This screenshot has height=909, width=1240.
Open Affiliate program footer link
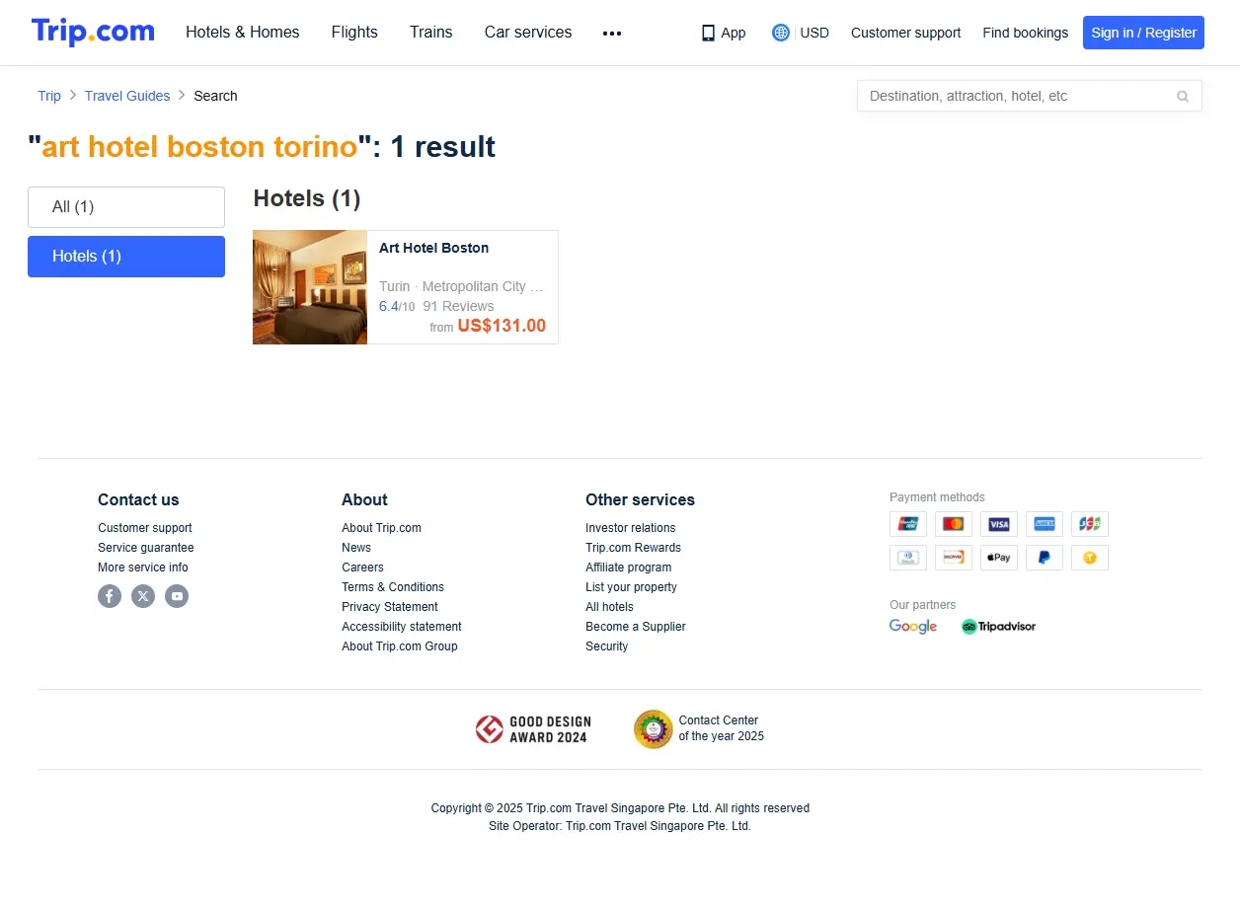pyautogui.click(x=628, y=568)
